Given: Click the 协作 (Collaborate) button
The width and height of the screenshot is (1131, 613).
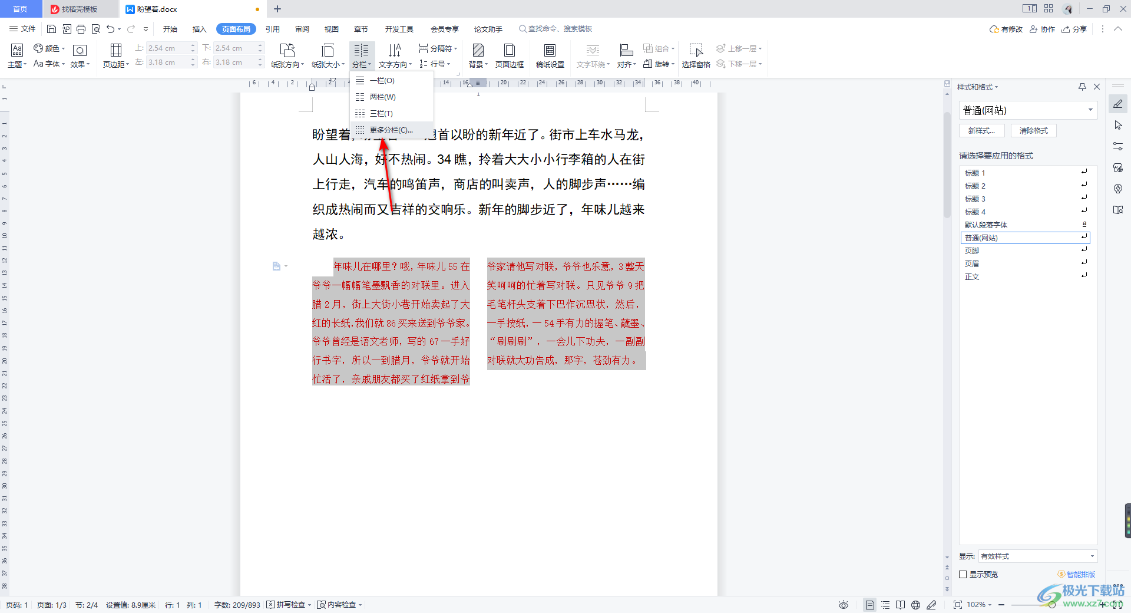Looking at the screenshot, I should 1043,29.
